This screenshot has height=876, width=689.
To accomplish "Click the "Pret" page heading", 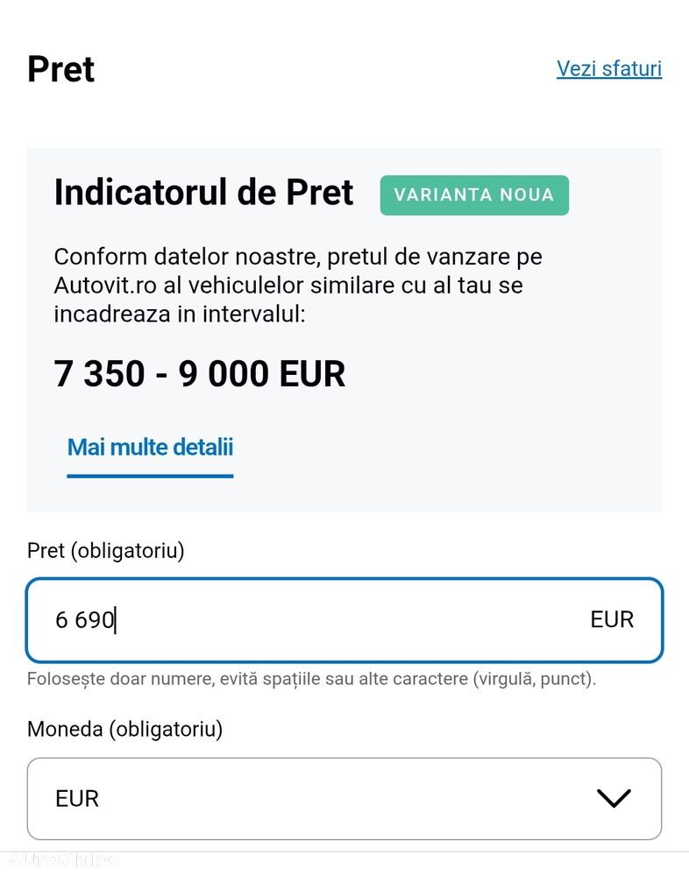I will coord(60,69).
